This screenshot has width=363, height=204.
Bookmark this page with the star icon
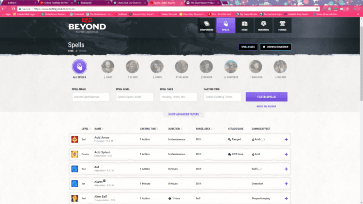pos(317,9)
